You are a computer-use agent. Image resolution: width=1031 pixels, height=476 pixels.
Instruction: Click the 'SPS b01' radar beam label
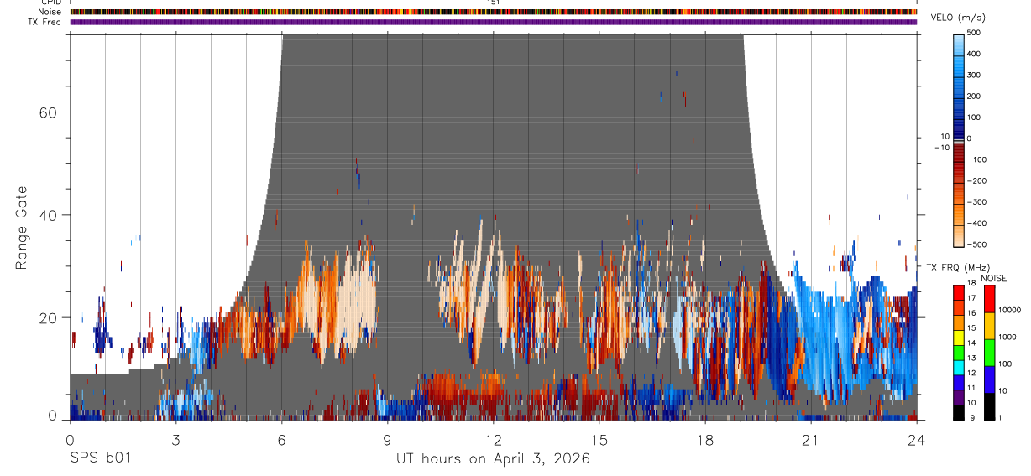[x=100, y=458]
